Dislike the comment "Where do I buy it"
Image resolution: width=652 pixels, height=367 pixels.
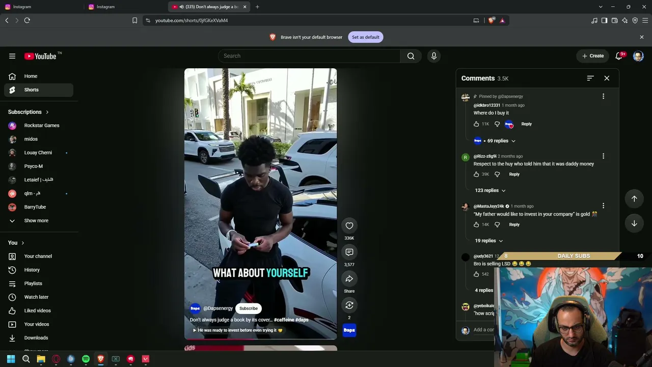(497, 124)
